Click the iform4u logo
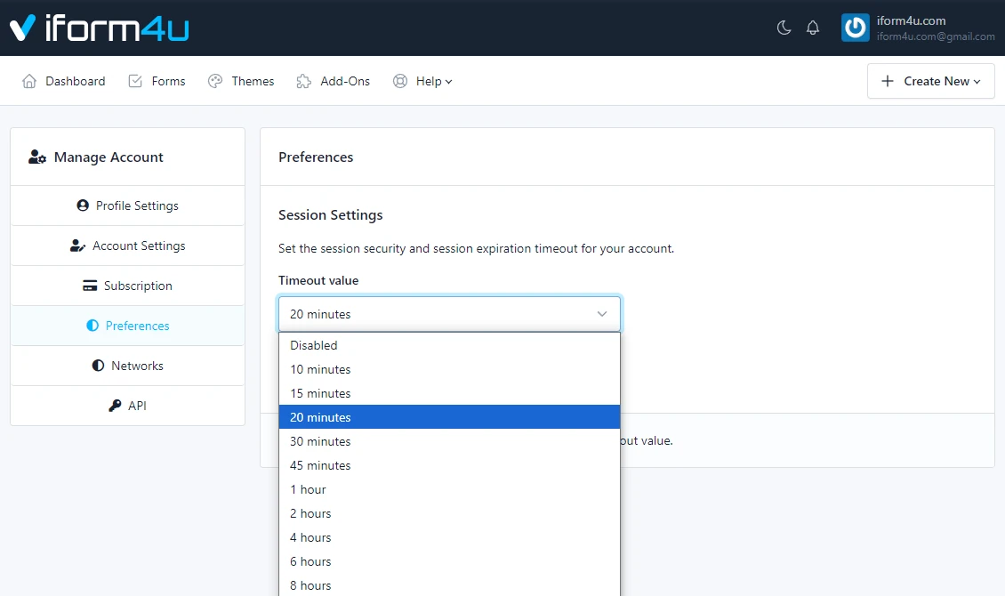The image size is (1005, 596). click(98, 28)
